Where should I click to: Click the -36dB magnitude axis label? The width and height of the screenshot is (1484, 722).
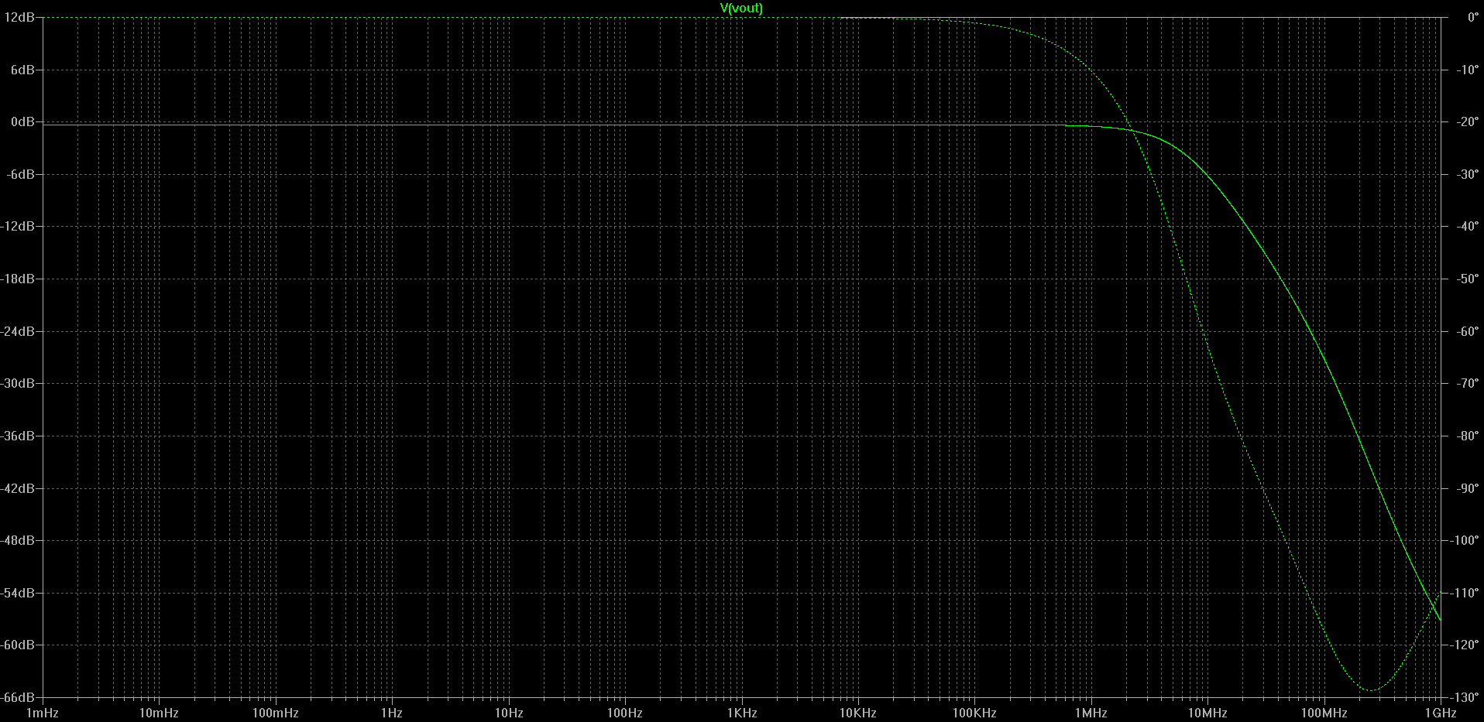tap(18, 436)
